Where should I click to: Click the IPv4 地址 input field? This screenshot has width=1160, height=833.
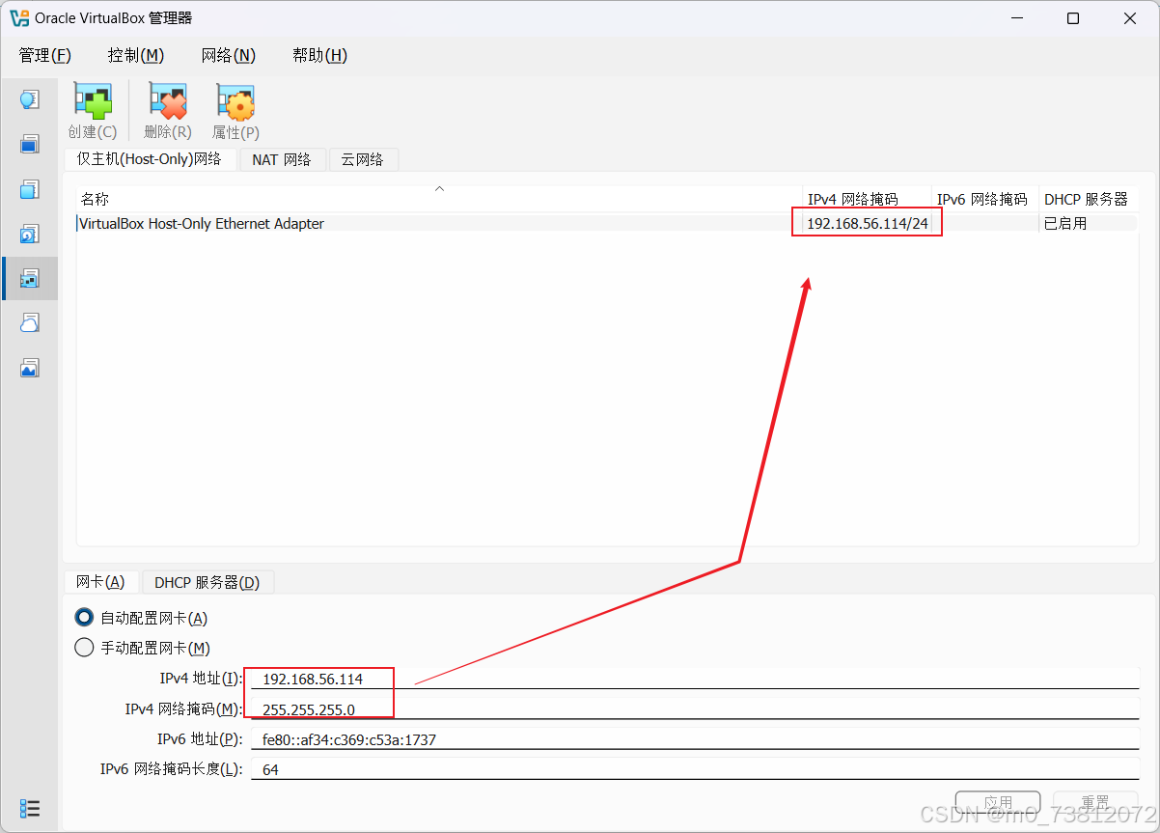pyautogui.click(x=695, y=679)
